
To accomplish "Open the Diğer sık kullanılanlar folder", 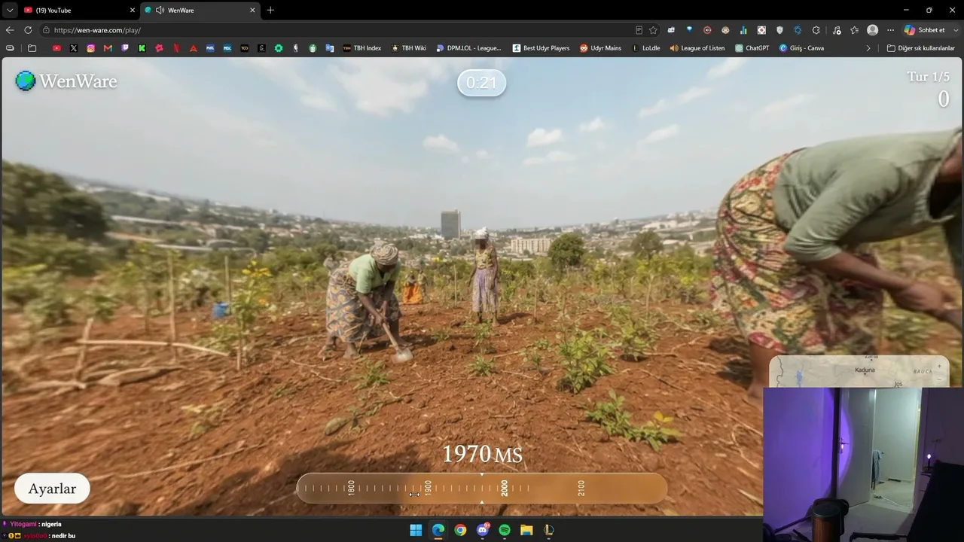I will (x=920, y=48).
